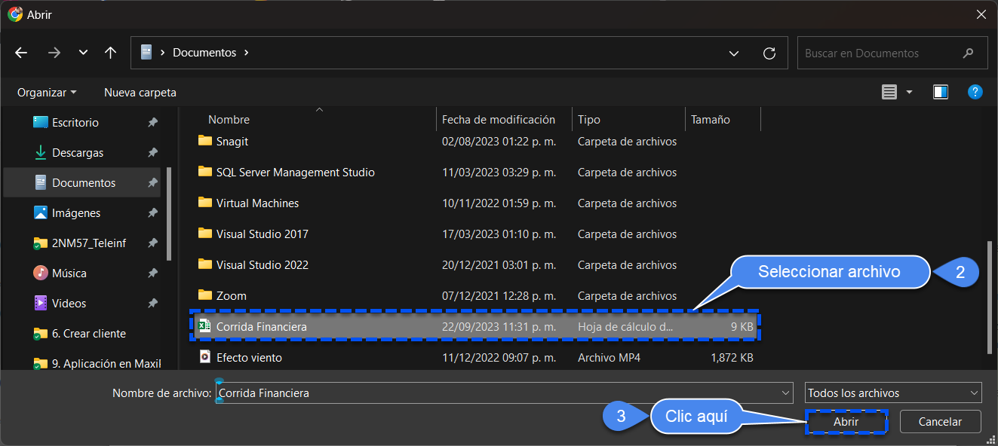Open the Todos los archivos filter dropdown
998x446 pixels.
[x=893, y=393]
